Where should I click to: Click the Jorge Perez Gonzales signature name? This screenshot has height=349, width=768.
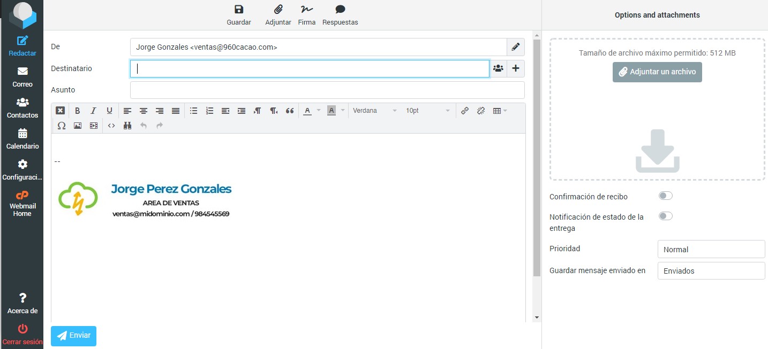(x=171, y=189)
